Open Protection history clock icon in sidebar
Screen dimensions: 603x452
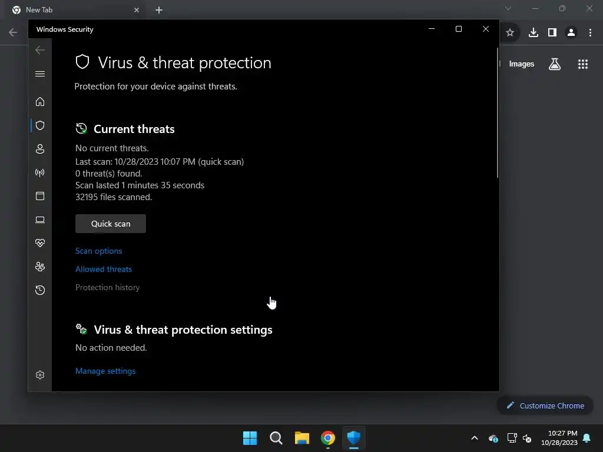pyautogui.click(x=40, y=290)
